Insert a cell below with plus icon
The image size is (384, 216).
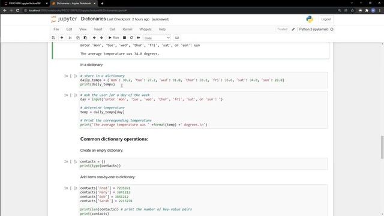point(62,38)
